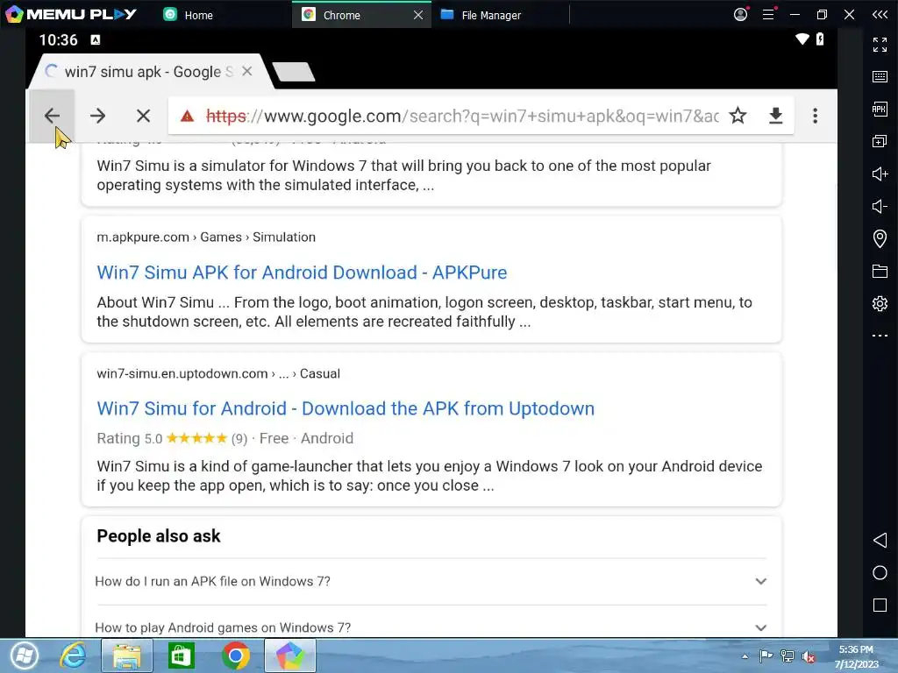Open Win7 Simu APK for Android Download - APKPure link
898x673 pixels.
coord(302,273)
